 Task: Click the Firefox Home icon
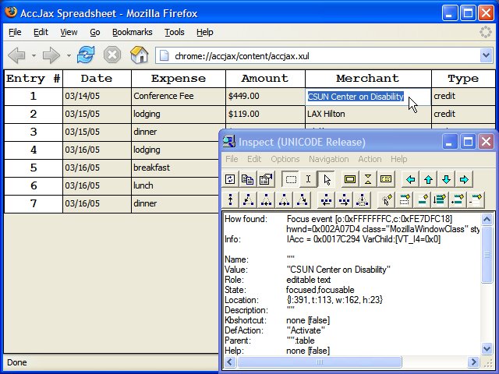139,55
